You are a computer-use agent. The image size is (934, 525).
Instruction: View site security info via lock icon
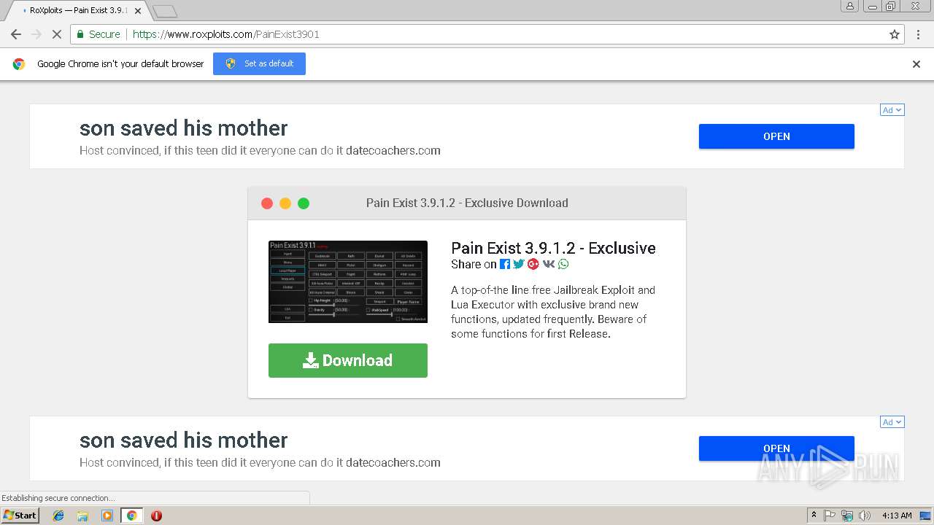tap(80, 34)
